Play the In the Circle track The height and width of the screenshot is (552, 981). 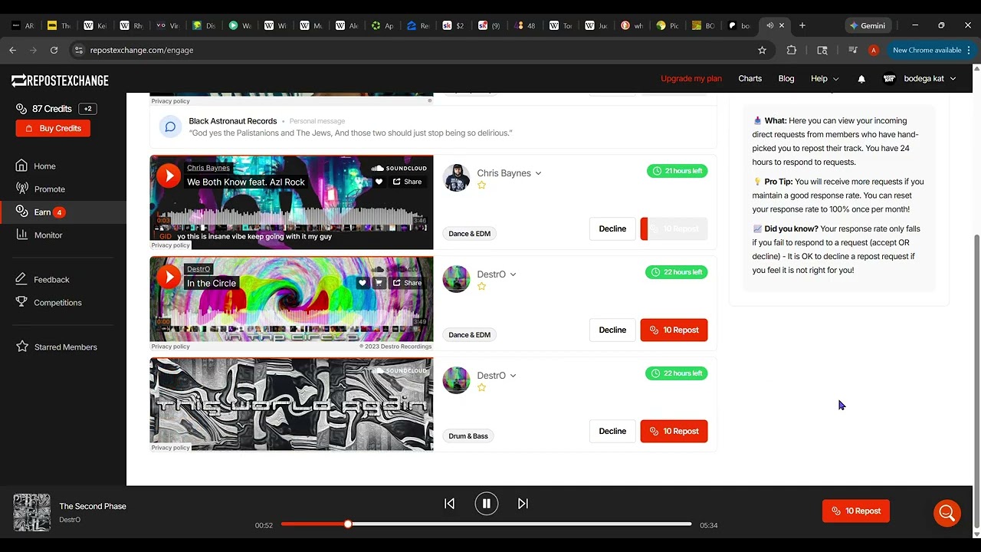pos(169,277)
